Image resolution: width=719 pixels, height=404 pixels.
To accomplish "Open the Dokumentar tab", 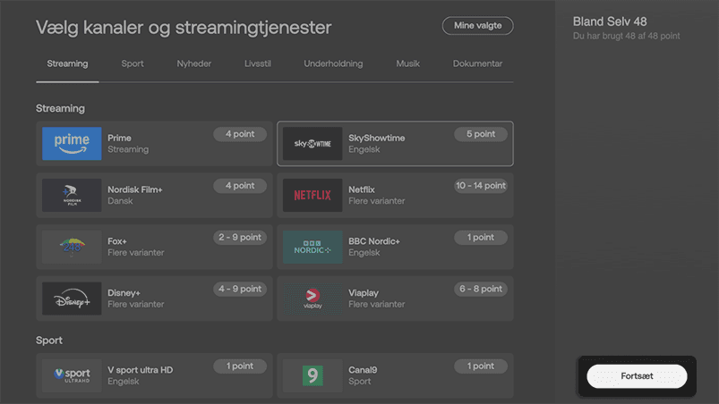I will (x=477, y=64).
